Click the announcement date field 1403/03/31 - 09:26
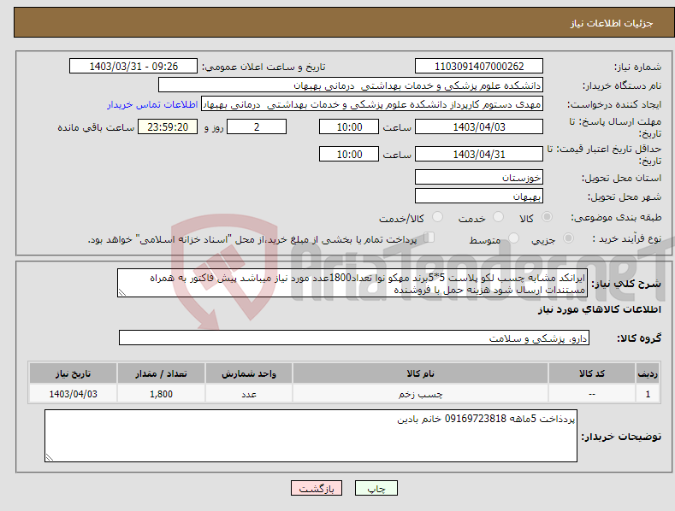 [x=133, y=67]
